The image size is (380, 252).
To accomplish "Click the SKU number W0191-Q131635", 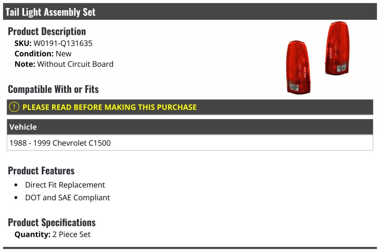I will pyautogui.click(x=63, y=43).
